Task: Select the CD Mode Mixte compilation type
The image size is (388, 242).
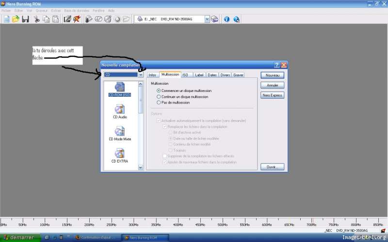Action: (x=120, y=134)
